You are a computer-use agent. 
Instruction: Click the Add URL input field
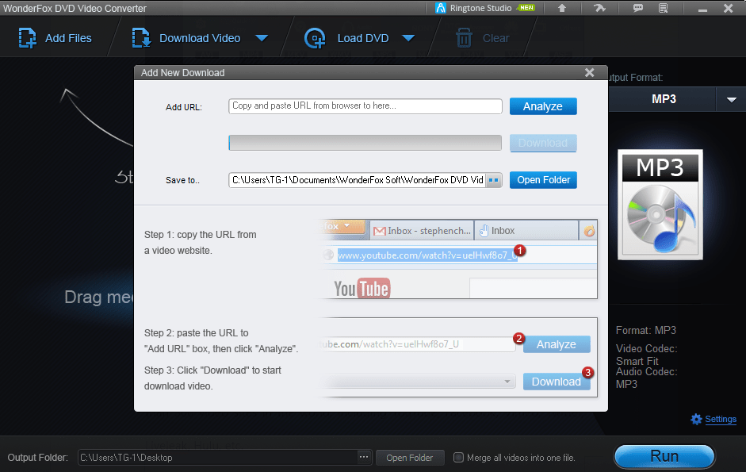365,106
